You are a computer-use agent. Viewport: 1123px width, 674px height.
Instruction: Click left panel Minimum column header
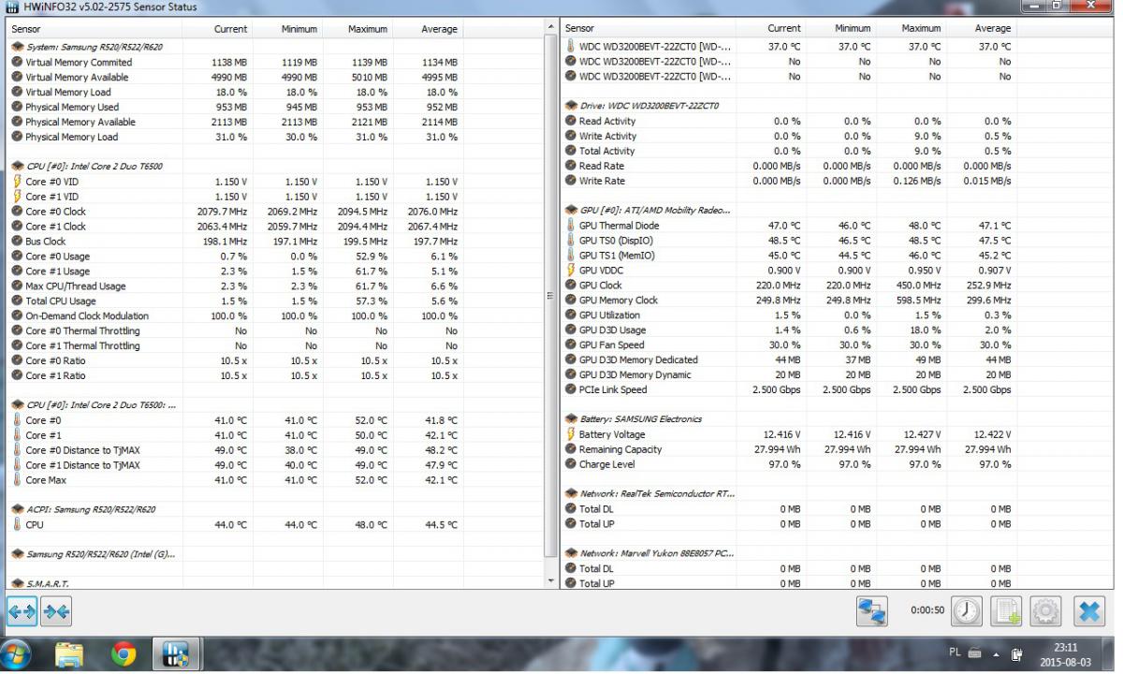(287, 29)
